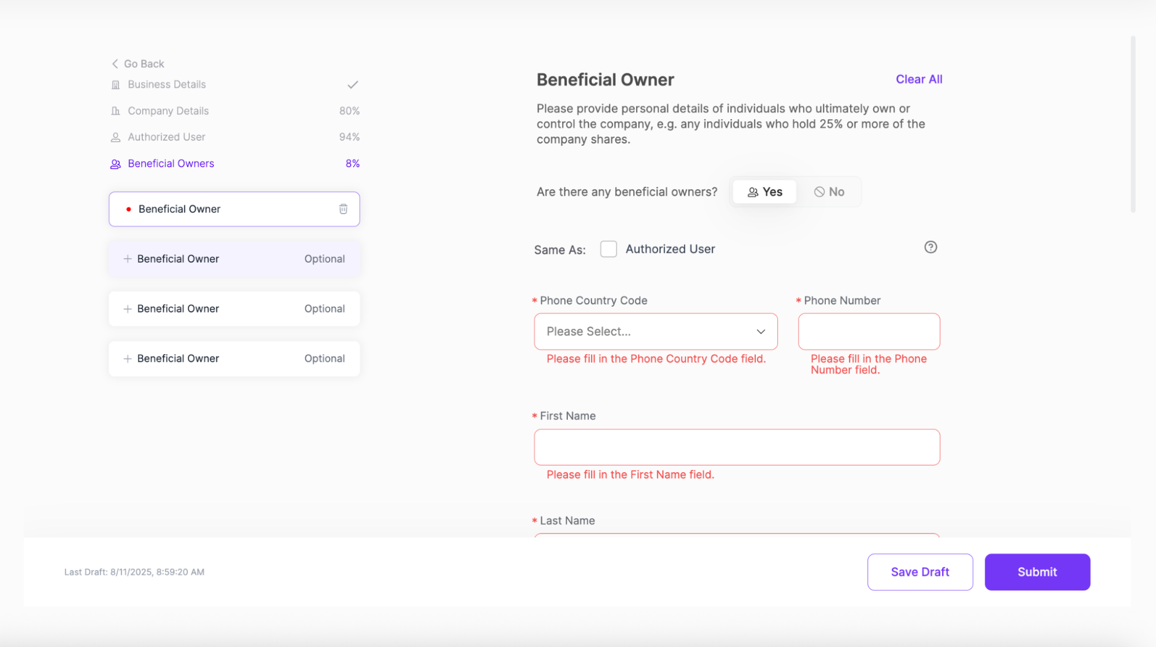This screenshot has width=1156, height=647.
Task: Click the Clear All link
Action: click(918, 79)
